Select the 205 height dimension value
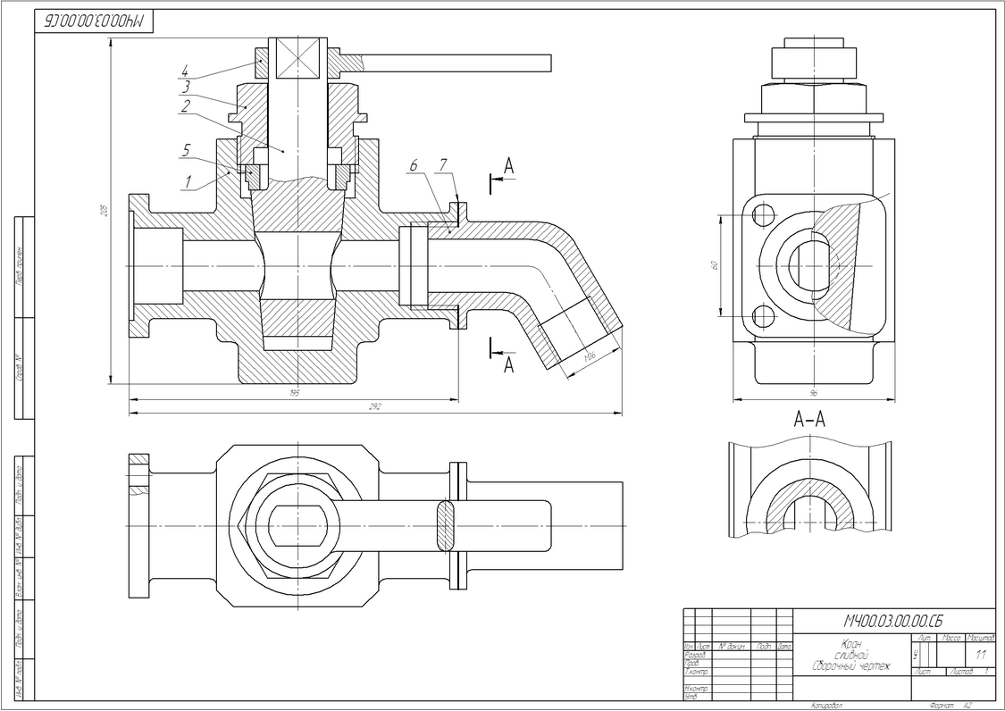Image resolution: width=1005 pixels, height=711 pixels. click(105, 210)
